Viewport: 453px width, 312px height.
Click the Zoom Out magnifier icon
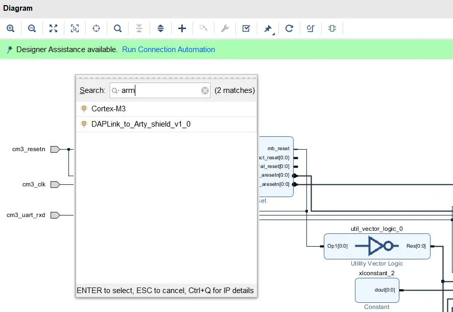(x=32, y=28)
